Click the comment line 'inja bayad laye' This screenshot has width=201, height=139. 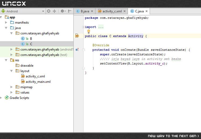click(x=140, y=59)
